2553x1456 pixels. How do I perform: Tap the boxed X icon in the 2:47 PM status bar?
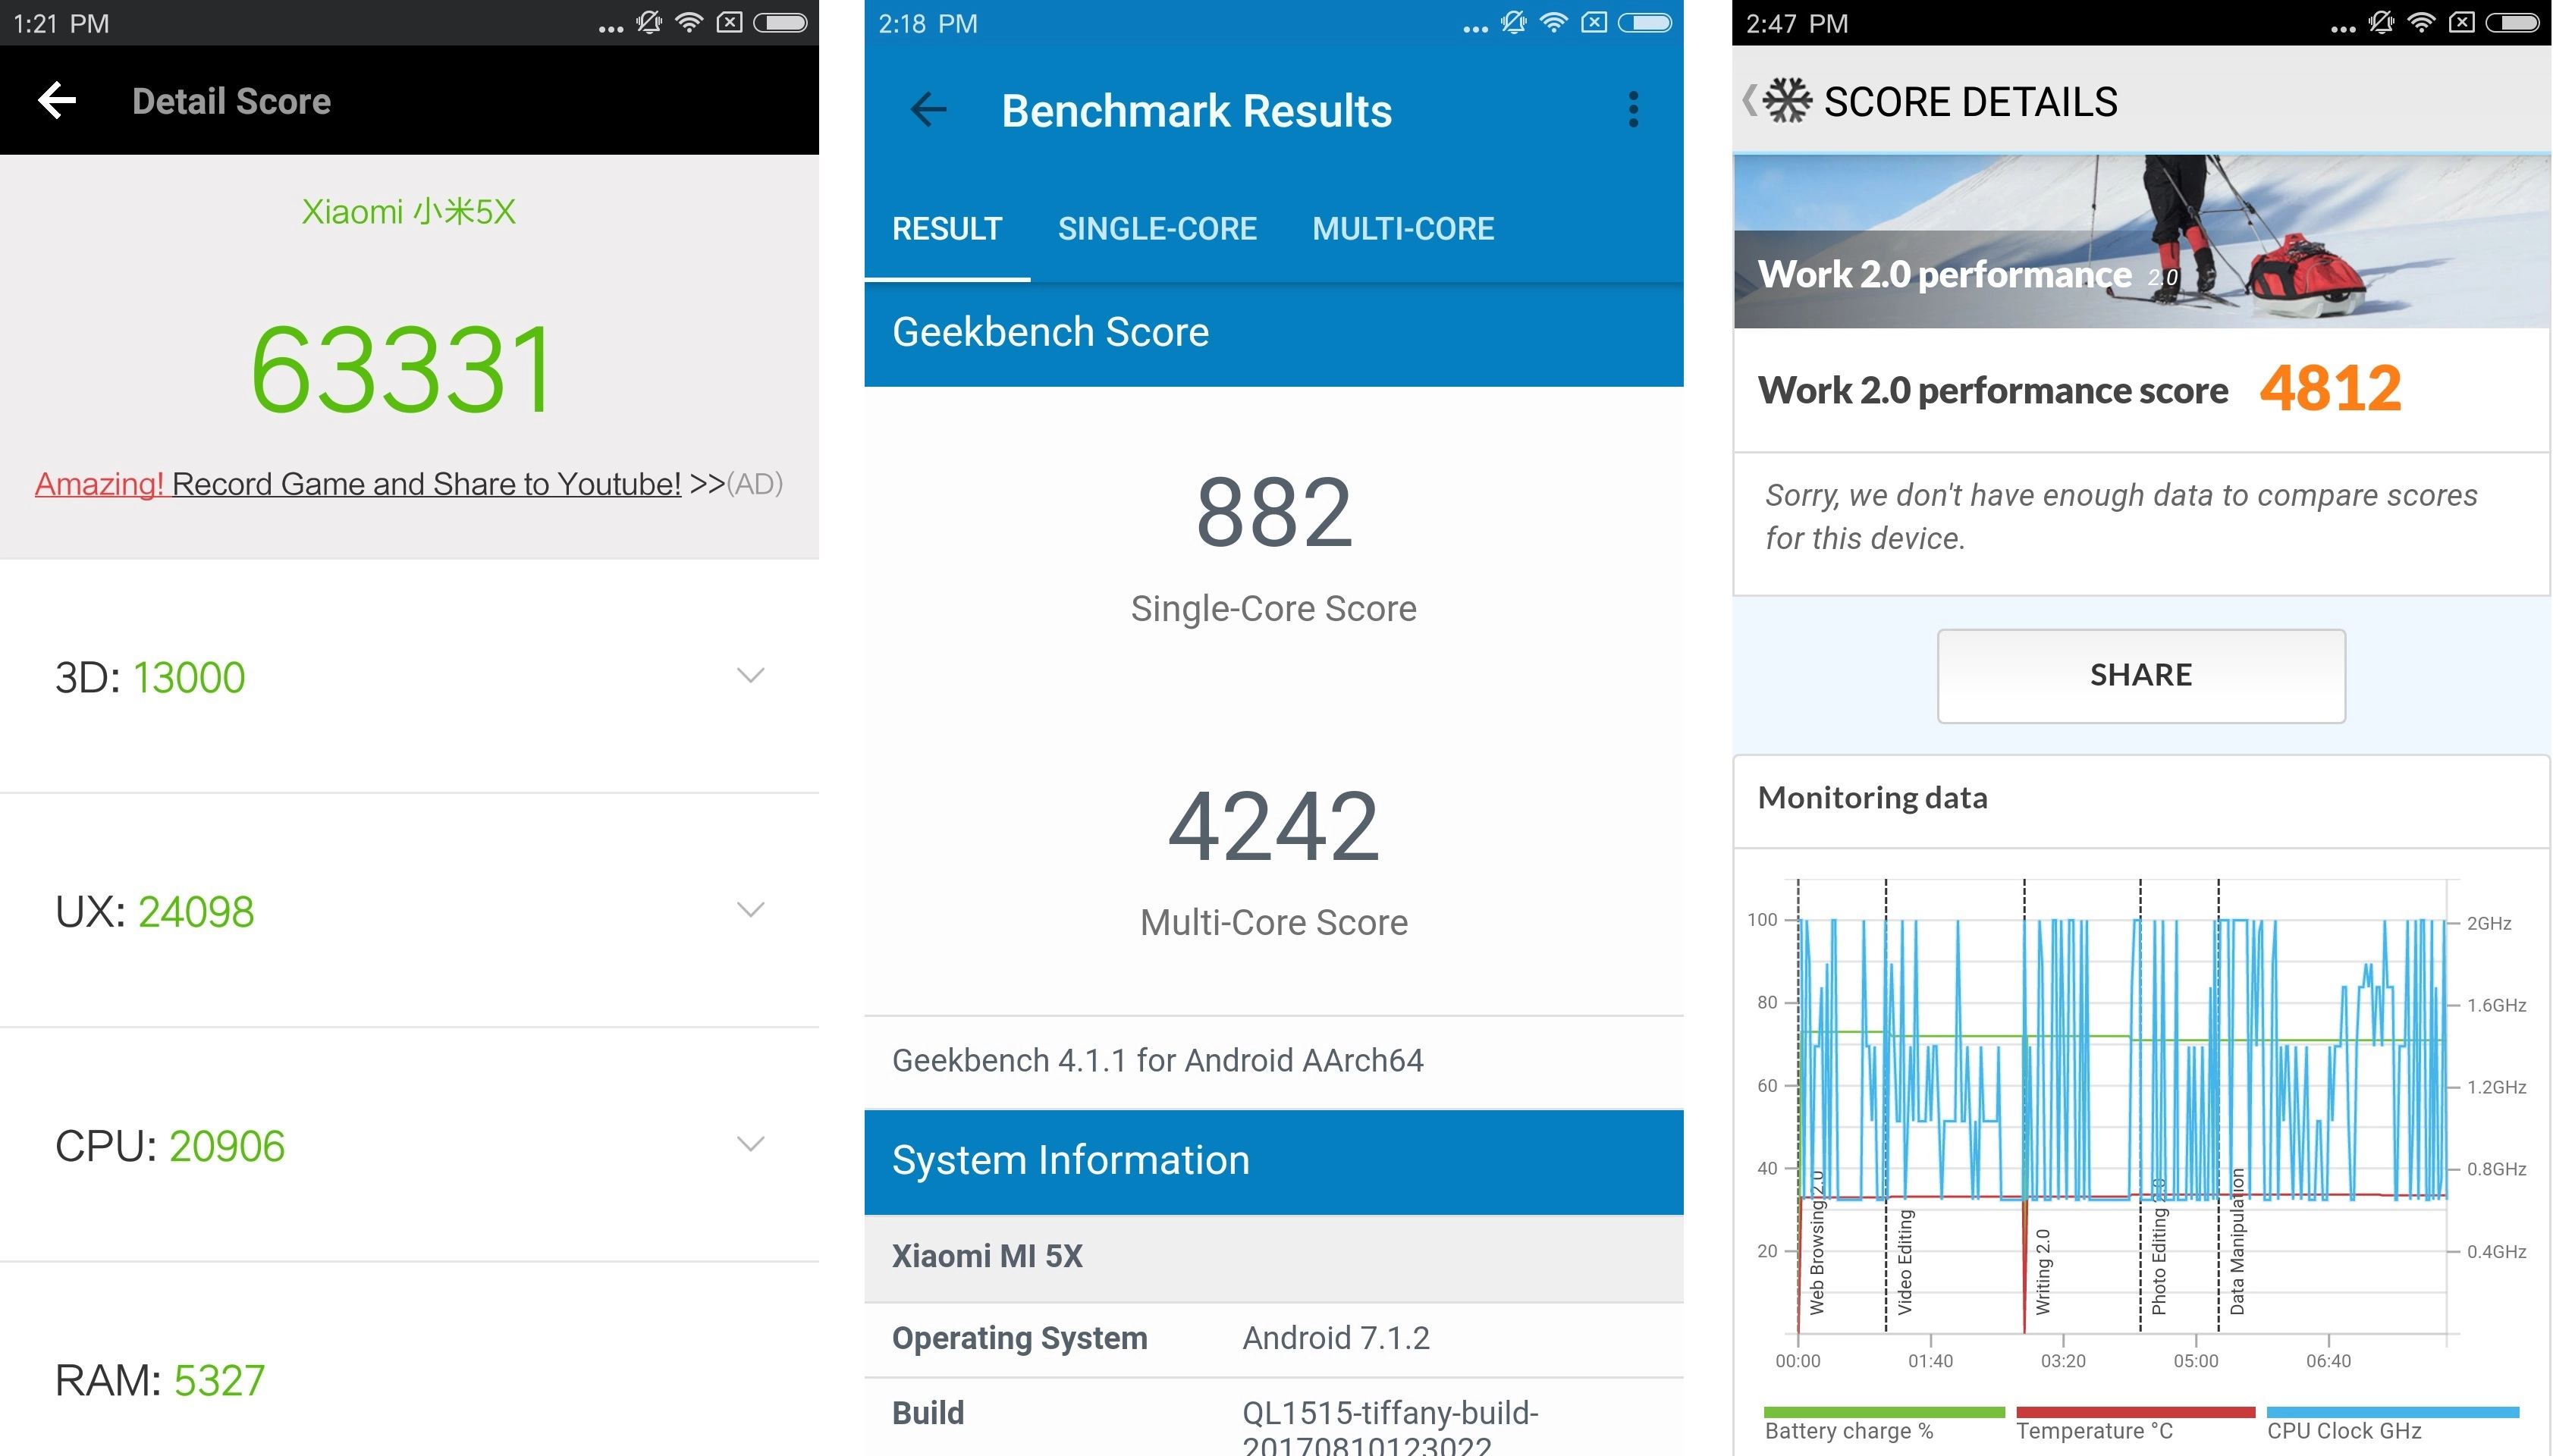2461,22
